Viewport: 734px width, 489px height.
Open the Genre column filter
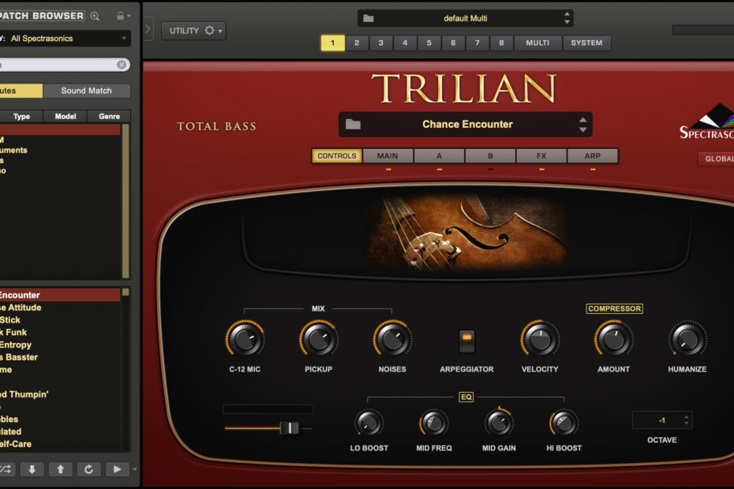[x=109, y=116]
